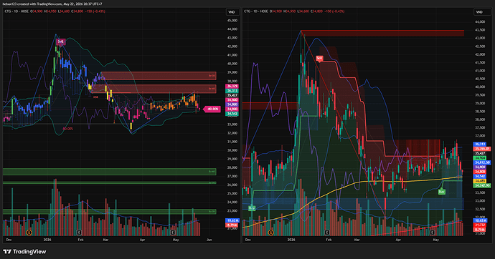495x259 pixels.
Task: Click the -150 (-0.43%) change on right chart
Action: [334, 11]
